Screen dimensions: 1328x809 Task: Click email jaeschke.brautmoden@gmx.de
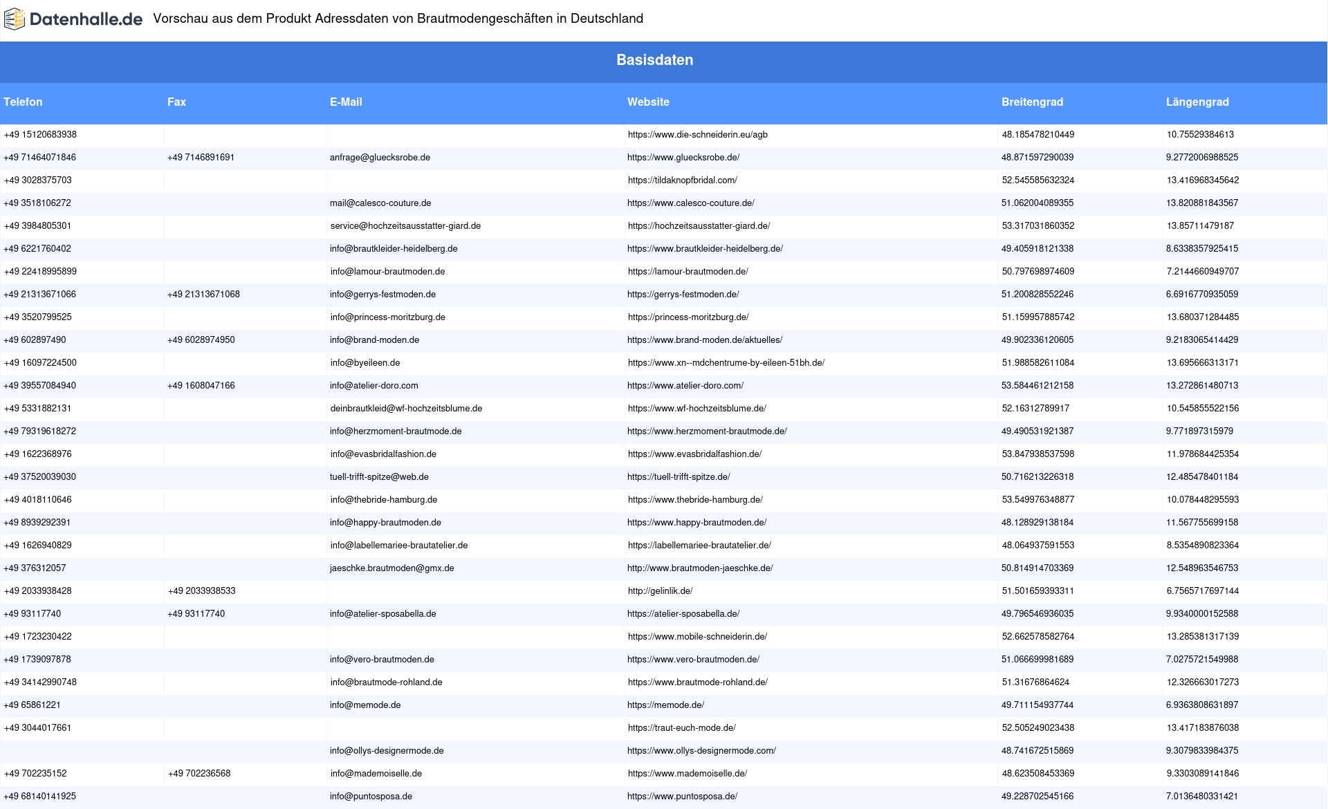click(x=391, y=568)
